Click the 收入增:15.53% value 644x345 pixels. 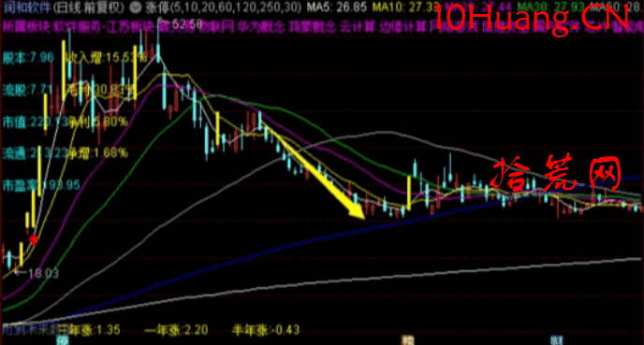click(107, 57)
